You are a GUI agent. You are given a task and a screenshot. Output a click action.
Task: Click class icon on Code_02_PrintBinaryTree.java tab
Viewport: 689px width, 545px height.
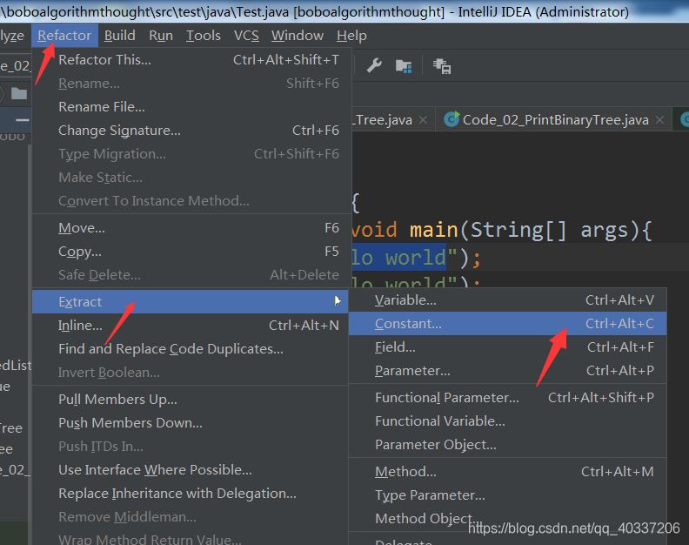[452, 119]
